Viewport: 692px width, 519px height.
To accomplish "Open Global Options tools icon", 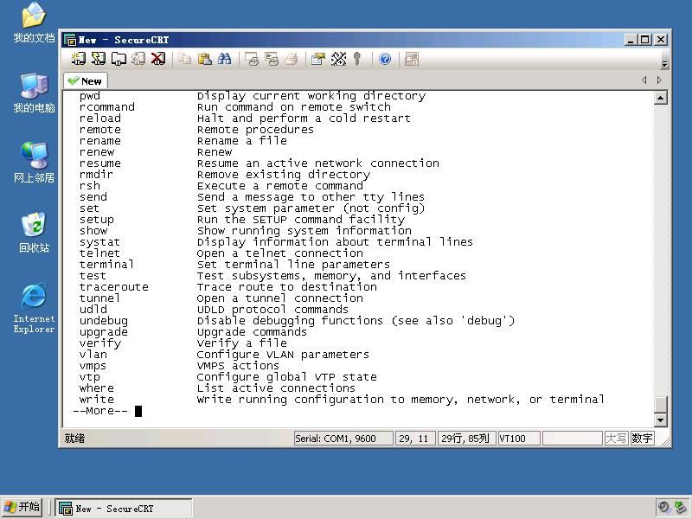I will click(x=338, y=59).
